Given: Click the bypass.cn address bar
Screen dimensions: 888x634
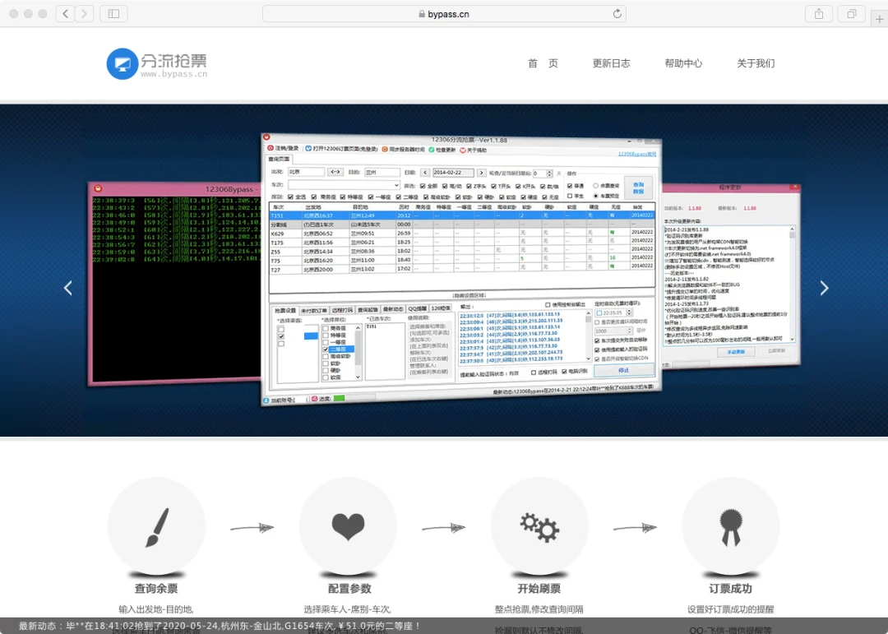Looking at the screenshot, I should pos(445,14).
